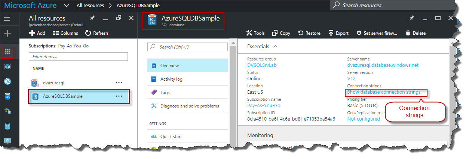
Task: Select dvazuresql server row
Action: tap(79, 83)
